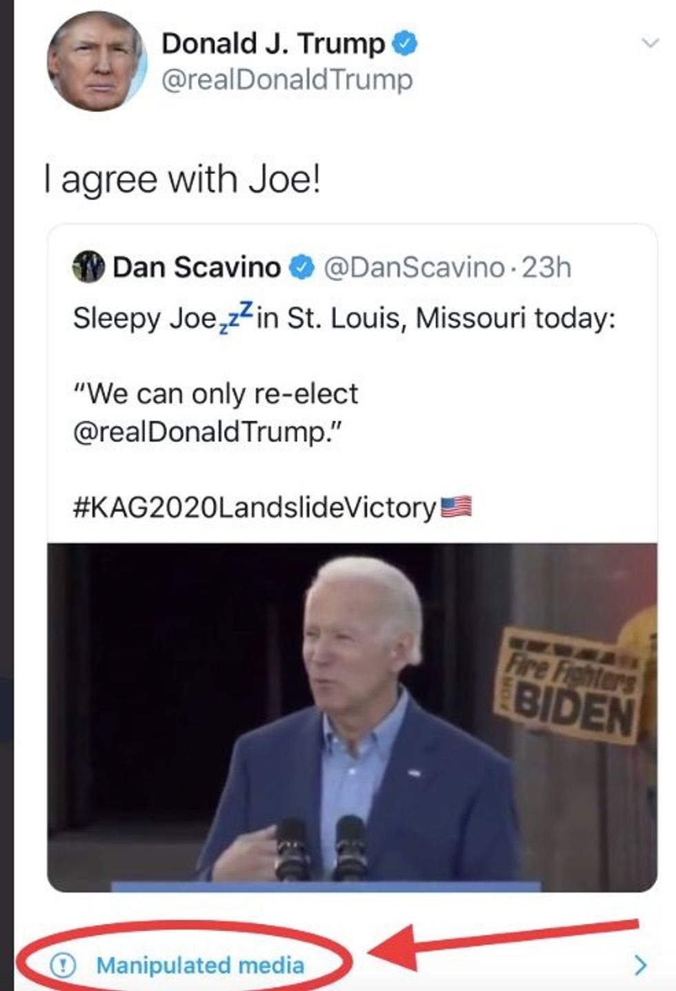Image resolution: width=676 pixels, height=991 pixels.
Task: Click the Manipulated media label
Action: [200, 965]
